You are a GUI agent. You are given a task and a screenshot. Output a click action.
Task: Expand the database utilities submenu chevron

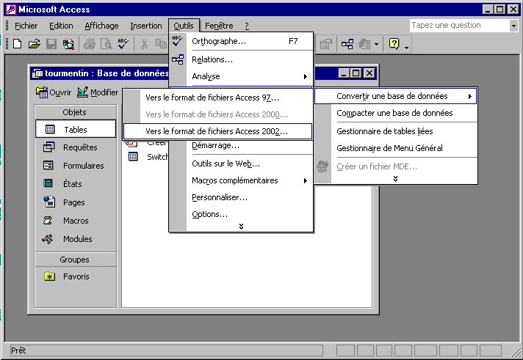click(x=395, y=179)
